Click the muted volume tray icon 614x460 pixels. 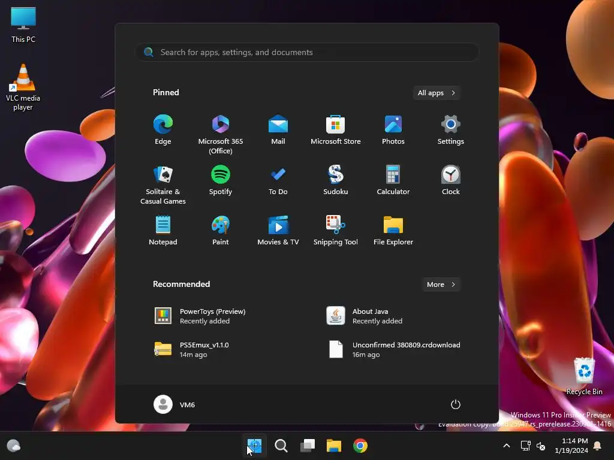[541, 446]
